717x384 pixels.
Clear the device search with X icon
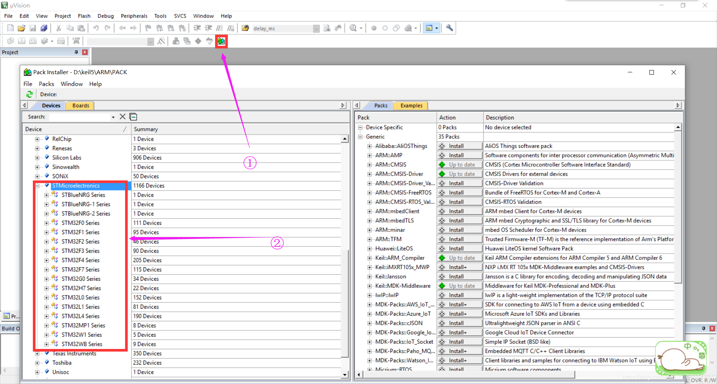tap(122, 117)
